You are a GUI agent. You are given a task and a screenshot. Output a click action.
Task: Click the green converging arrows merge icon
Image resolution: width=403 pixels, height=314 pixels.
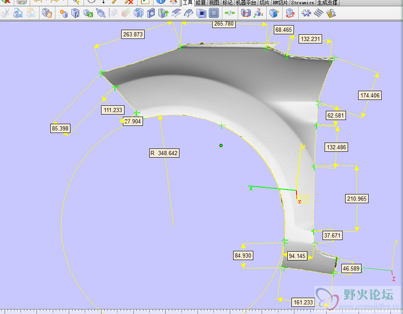click(229, 13)
